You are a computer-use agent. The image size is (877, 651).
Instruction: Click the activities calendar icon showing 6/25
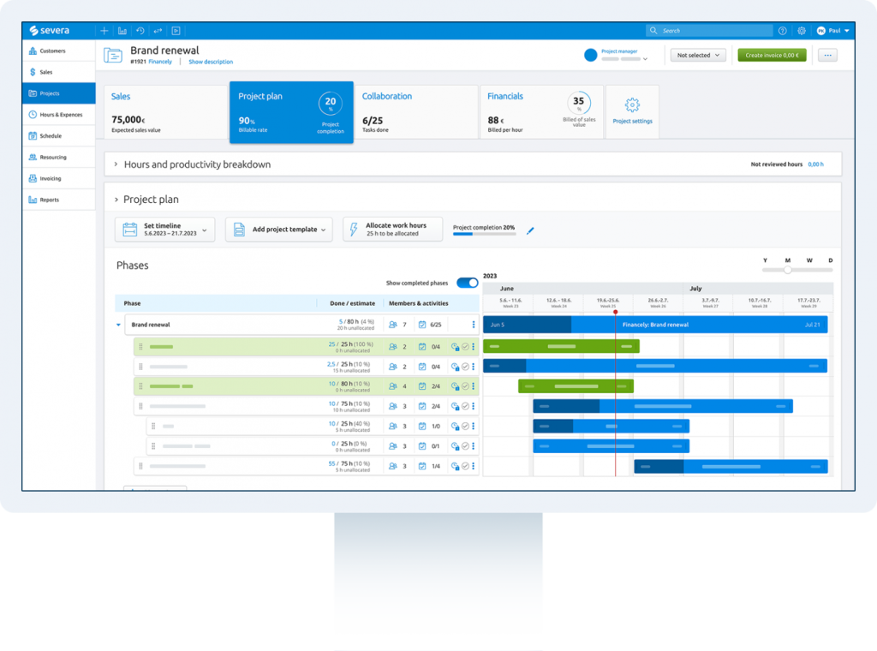(x=421, y=325)
